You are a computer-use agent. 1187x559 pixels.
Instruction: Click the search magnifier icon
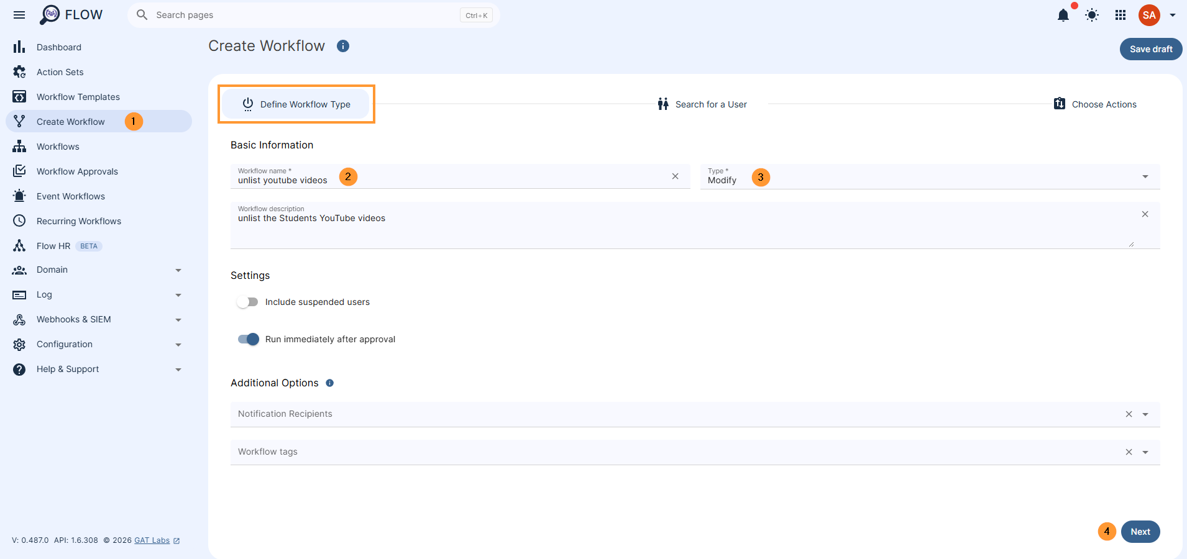(x=142, y=15)
